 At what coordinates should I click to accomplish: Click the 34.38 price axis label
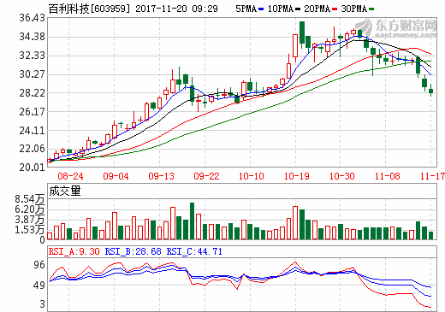coord(33,37)
